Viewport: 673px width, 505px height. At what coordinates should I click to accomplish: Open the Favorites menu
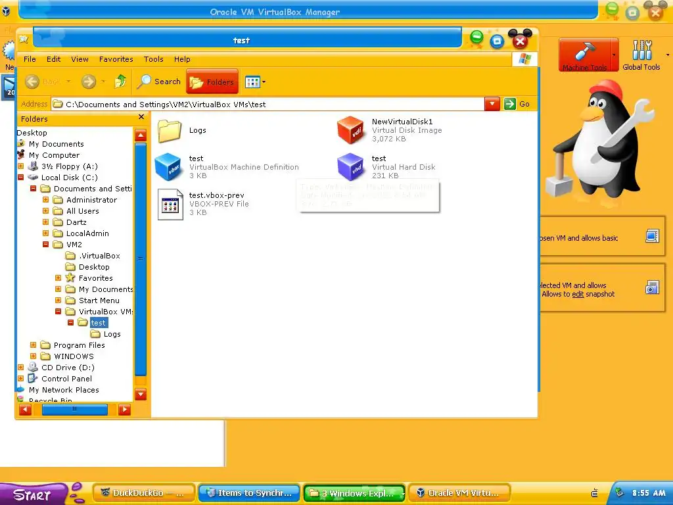tap(116, 59)
